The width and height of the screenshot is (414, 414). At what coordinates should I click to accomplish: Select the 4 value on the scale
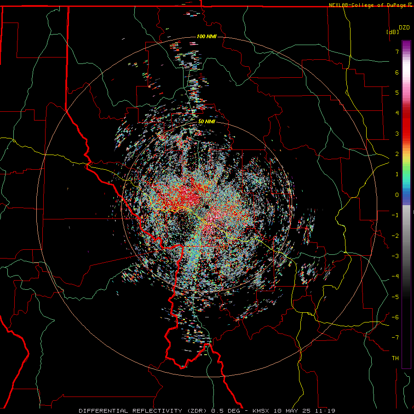pyautogui.click(x=397, y=113)
